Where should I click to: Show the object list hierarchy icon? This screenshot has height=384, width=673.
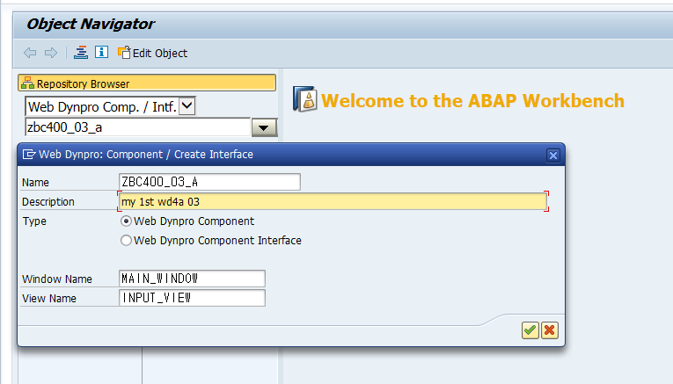coord(81,53)
